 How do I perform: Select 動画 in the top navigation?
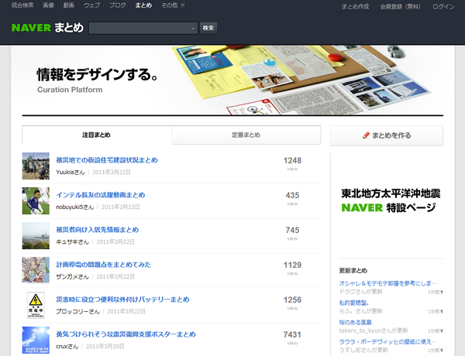pyautogui.click(x=68, y=5)
